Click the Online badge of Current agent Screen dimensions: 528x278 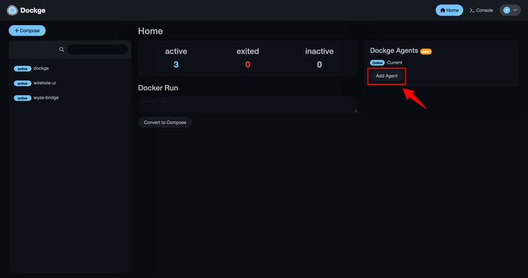point(377,63)
